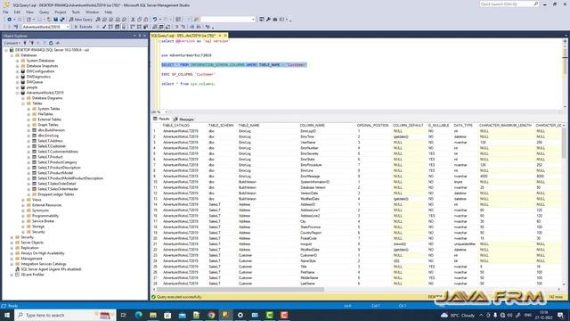Expand the people database node
570x321 pixels.
18,87
